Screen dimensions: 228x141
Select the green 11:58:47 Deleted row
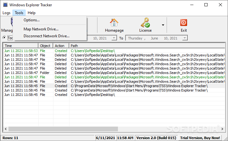114,77
